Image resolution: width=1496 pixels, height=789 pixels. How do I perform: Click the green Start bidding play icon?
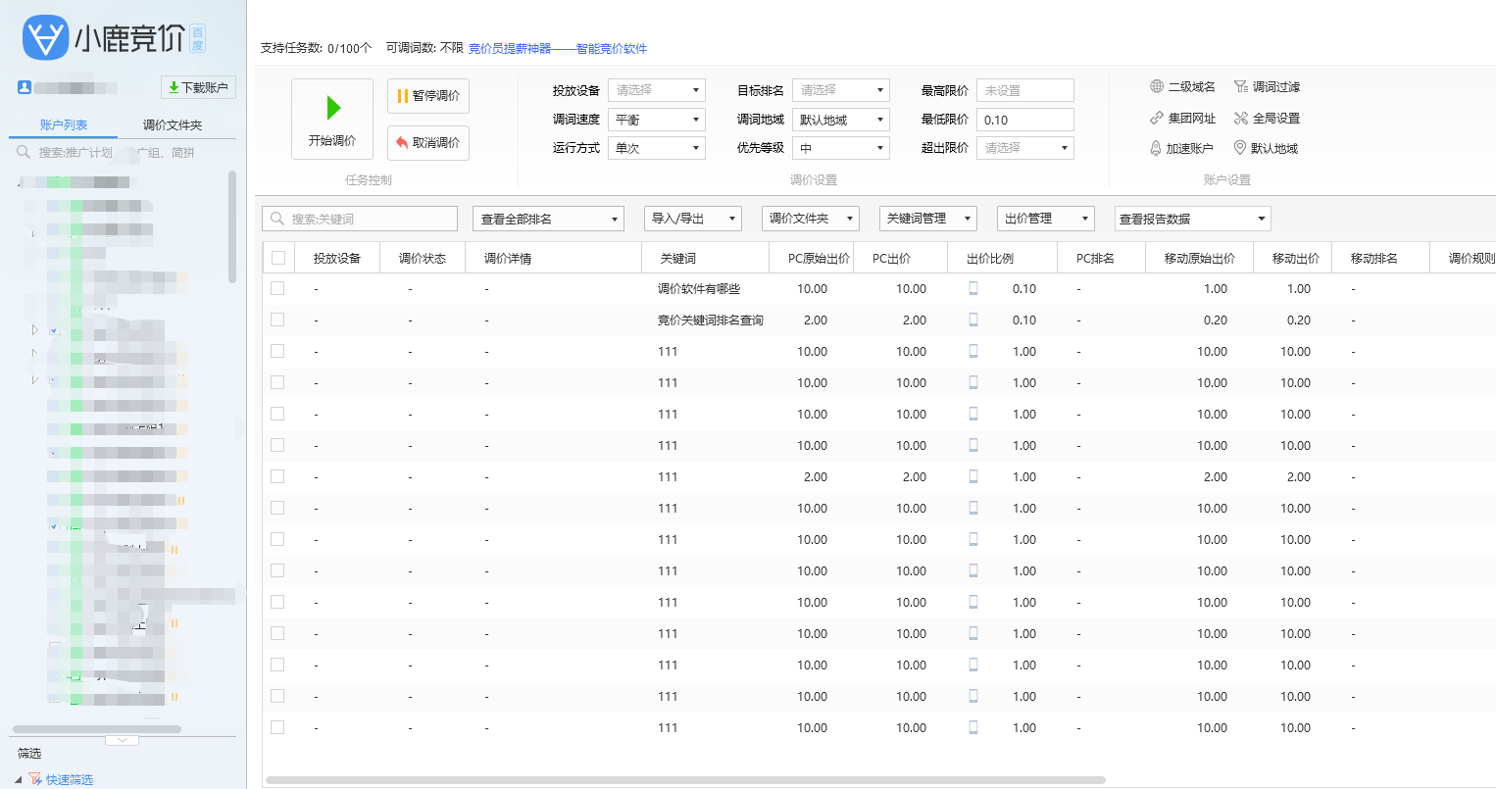click(333, 107)
